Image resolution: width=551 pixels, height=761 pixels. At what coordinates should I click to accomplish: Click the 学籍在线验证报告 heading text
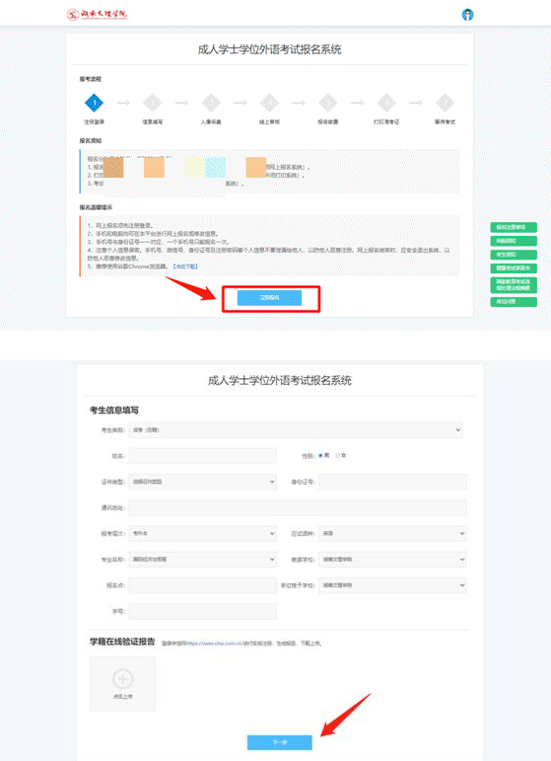click(x=122, y=642)
